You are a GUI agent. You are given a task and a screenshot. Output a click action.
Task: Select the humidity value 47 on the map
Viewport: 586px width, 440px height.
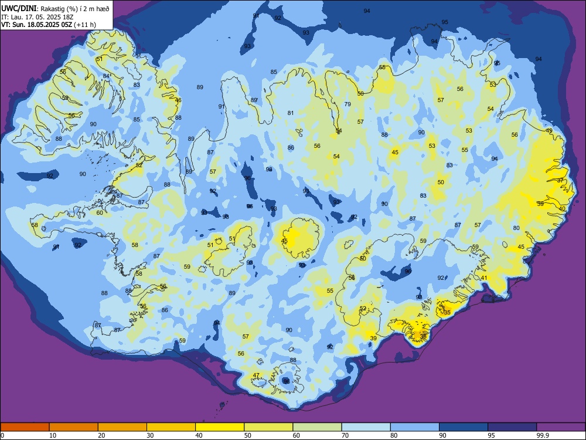[256, 375]
